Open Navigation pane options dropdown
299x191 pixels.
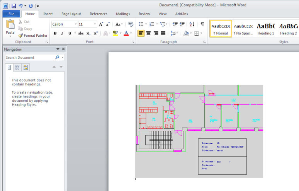pyautogui.click(x=58, y=49)
